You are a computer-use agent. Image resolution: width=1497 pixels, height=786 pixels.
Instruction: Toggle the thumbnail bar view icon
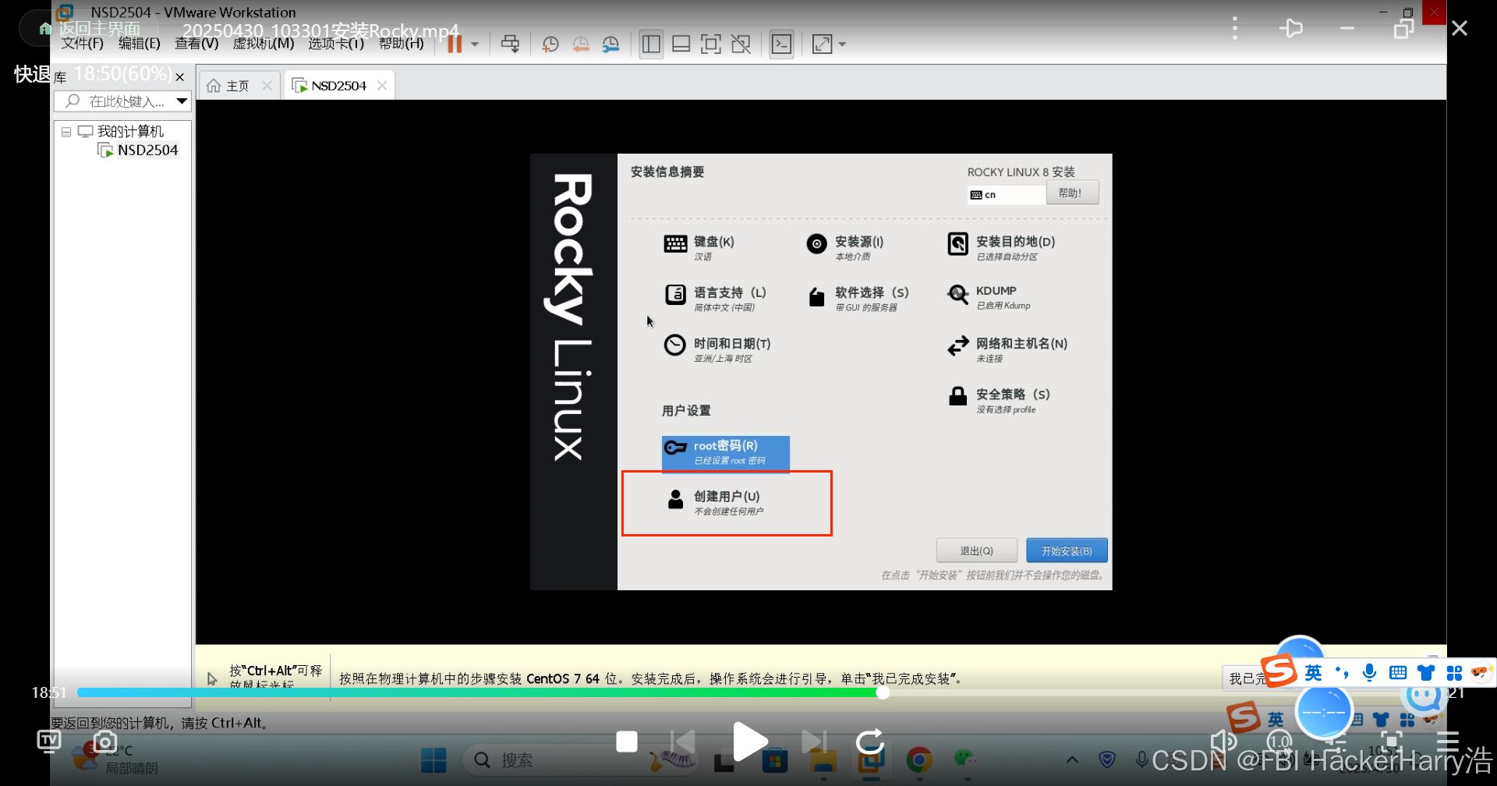[x=681, y=44]
